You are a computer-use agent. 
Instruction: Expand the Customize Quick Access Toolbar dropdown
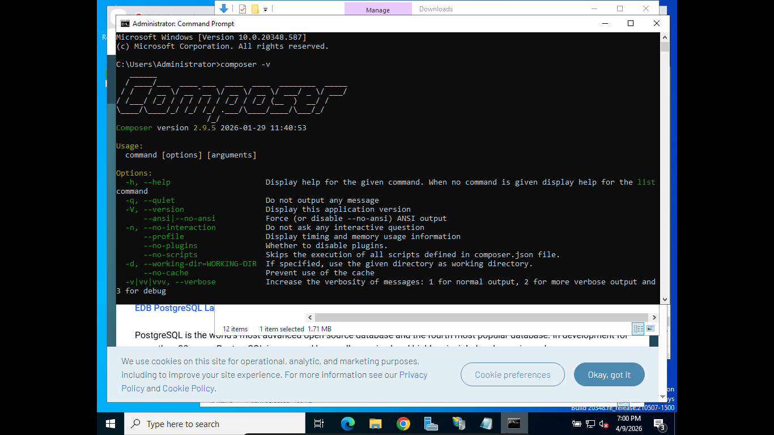(266, 8)
